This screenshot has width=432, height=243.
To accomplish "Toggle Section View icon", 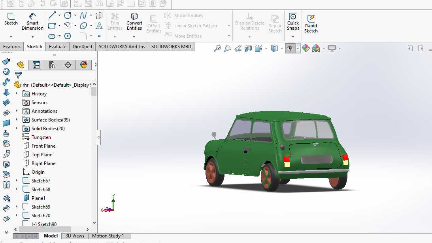I will [248, 49].
